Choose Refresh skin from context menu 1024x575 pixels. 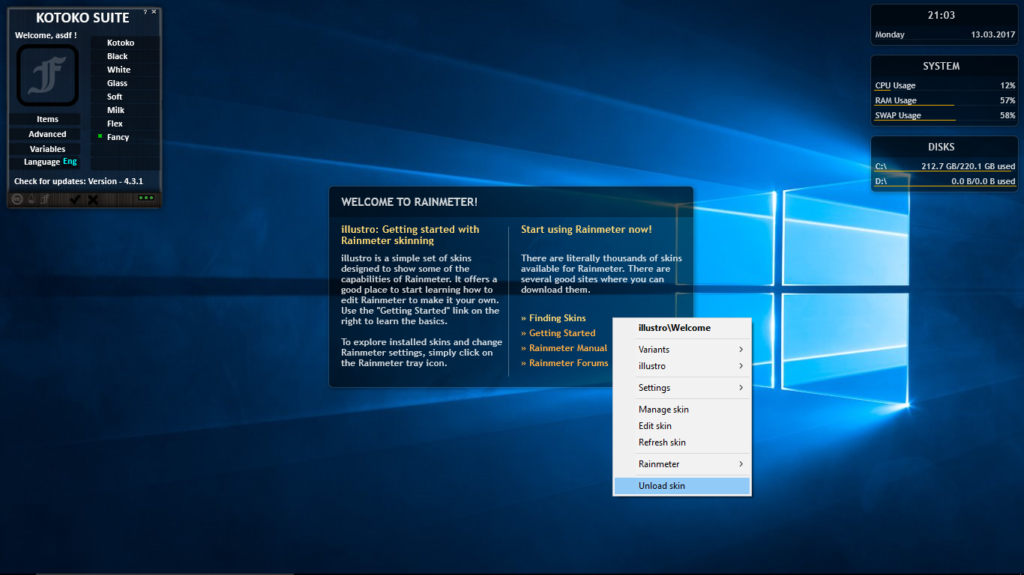click(x=682, y=442)
